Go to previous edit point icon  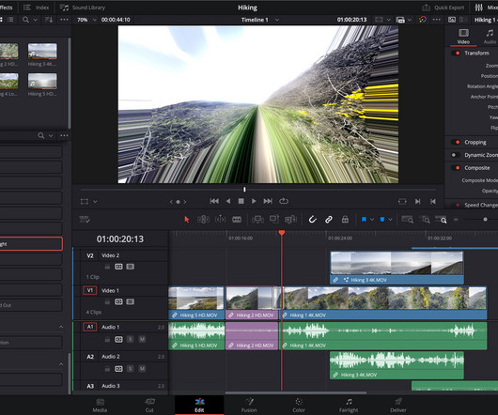click(x=432, y=202)
